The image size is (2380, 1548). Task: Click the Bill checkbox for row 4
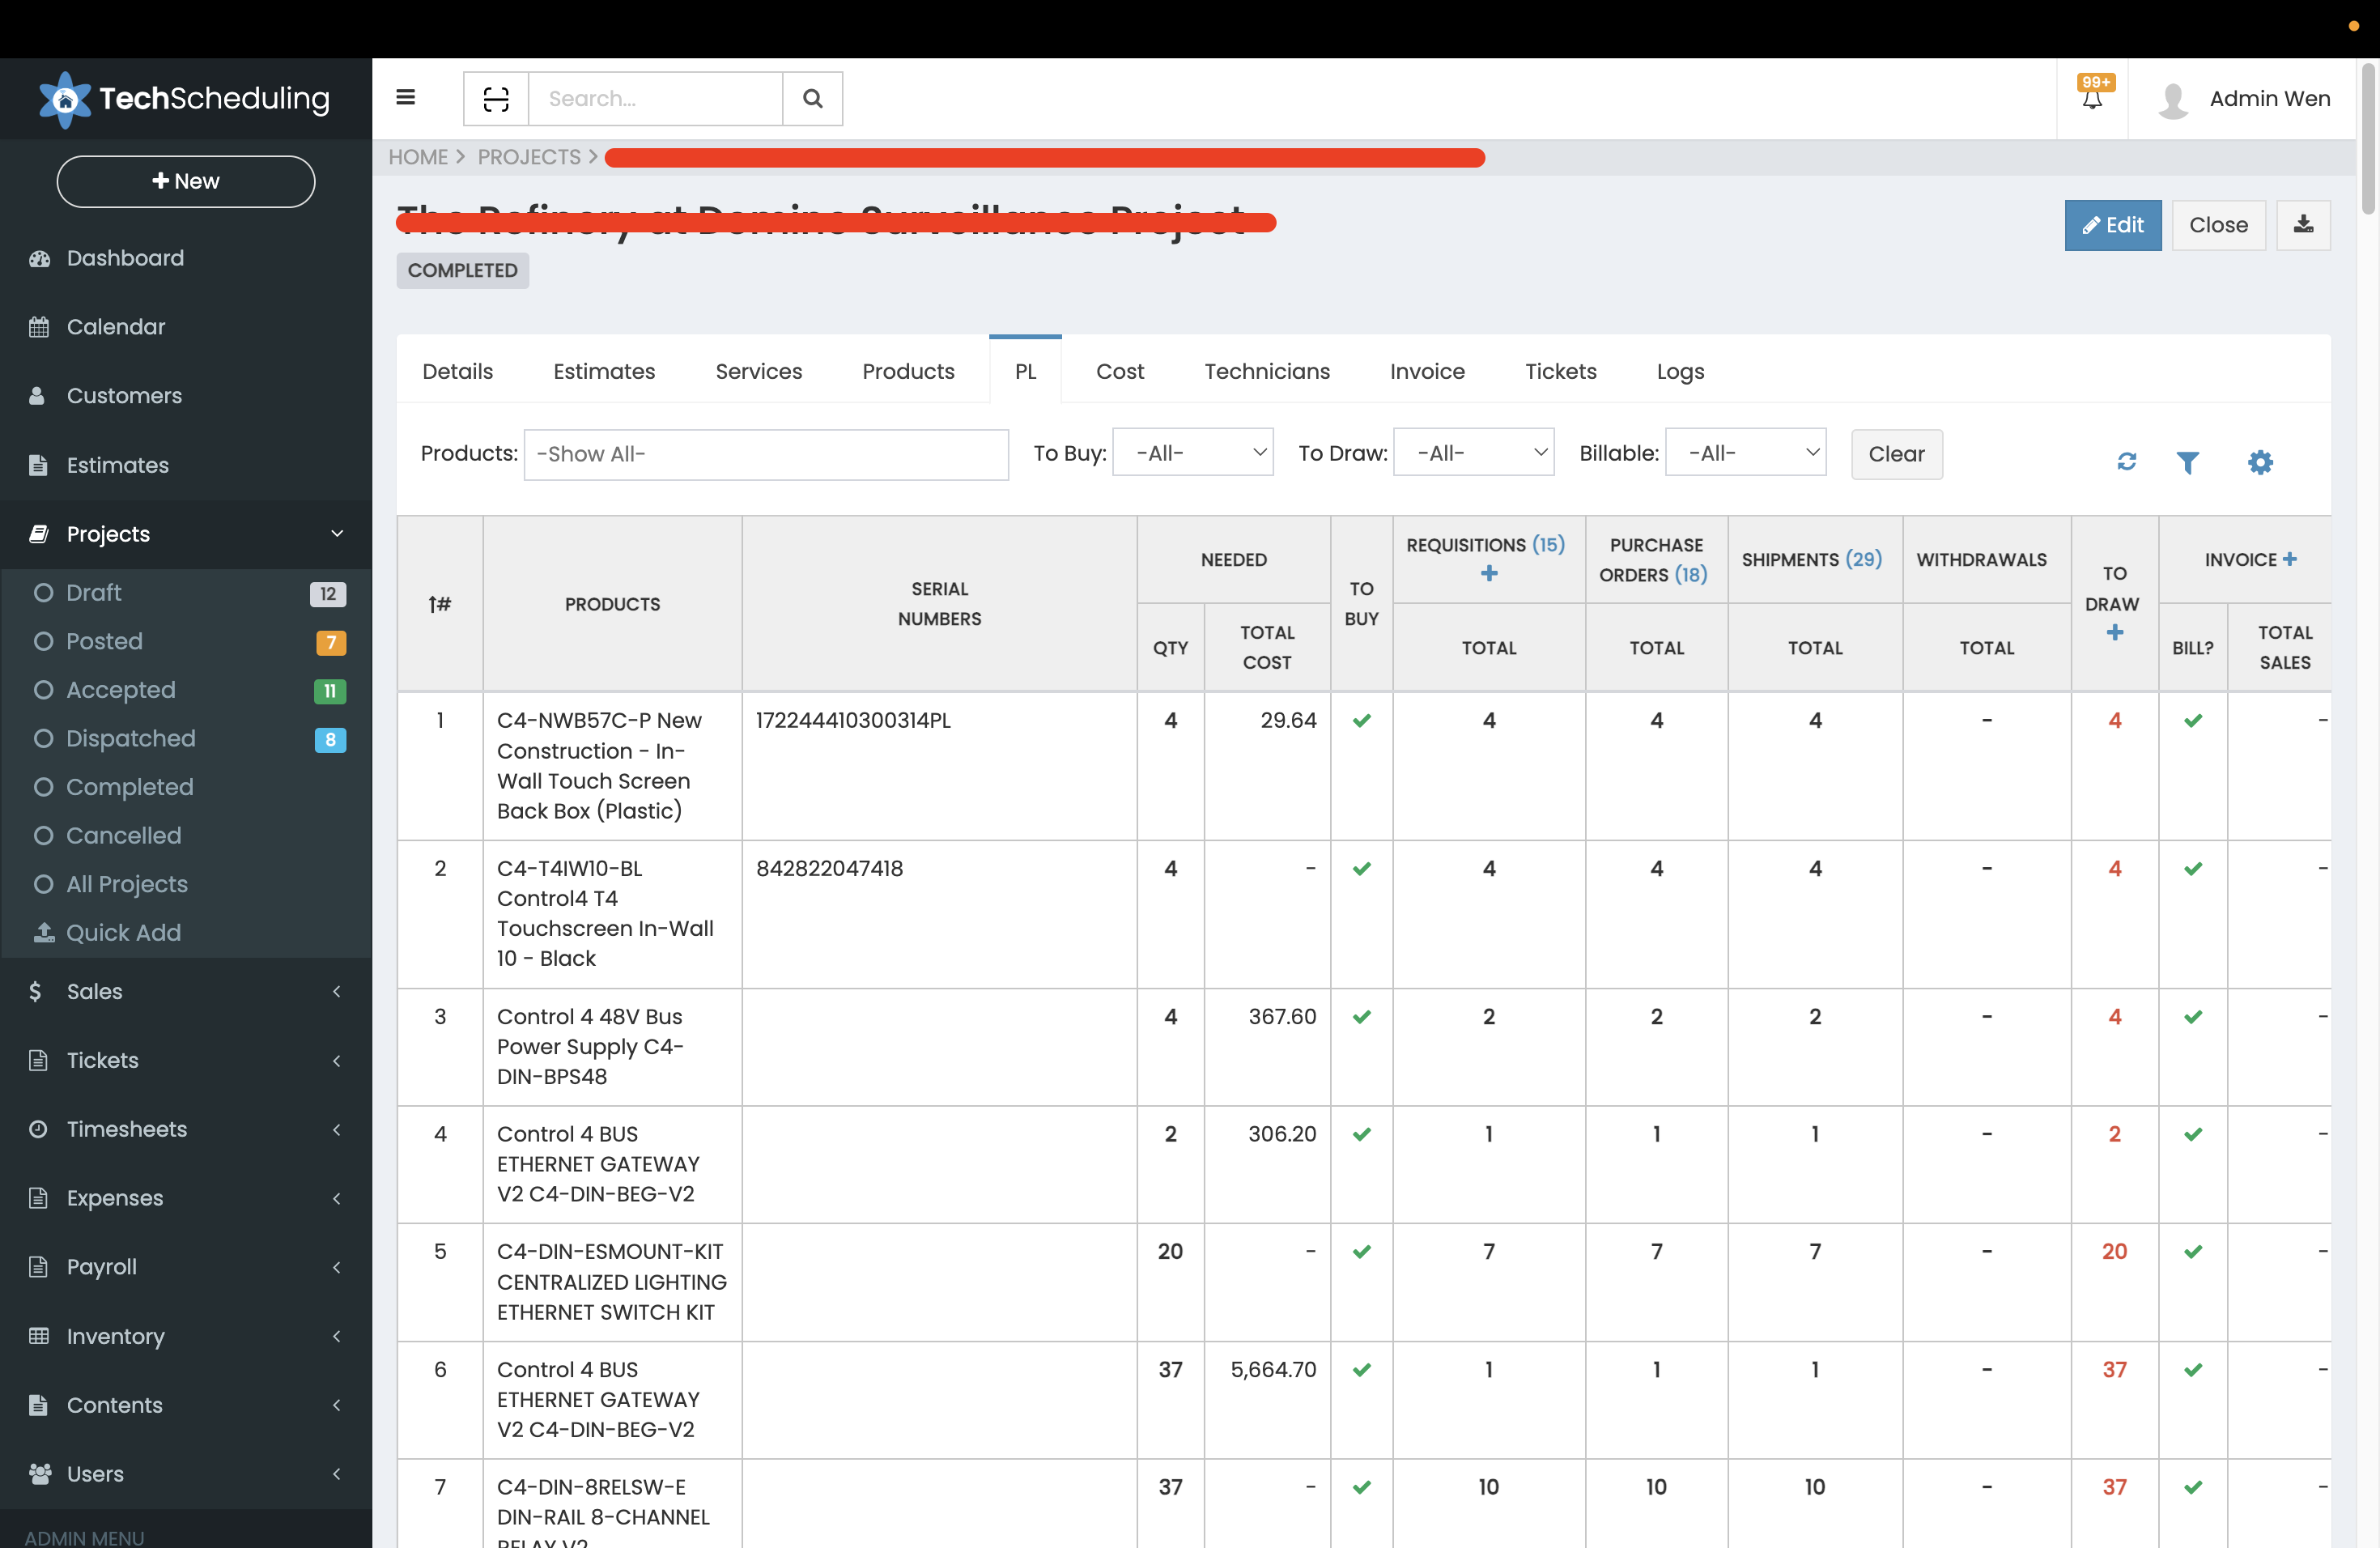pyautogui.click(x=2191, y=1133)
